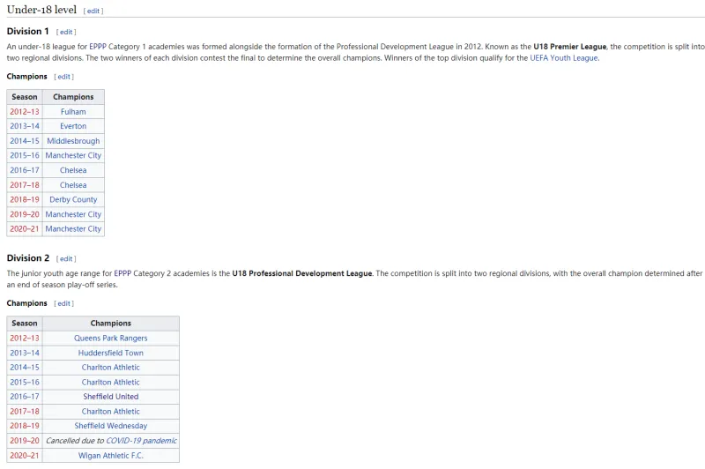The width and height of the screenshot is (705, 469).
Task: Click the bold U18 Premier League text
Action: (569, 47)
